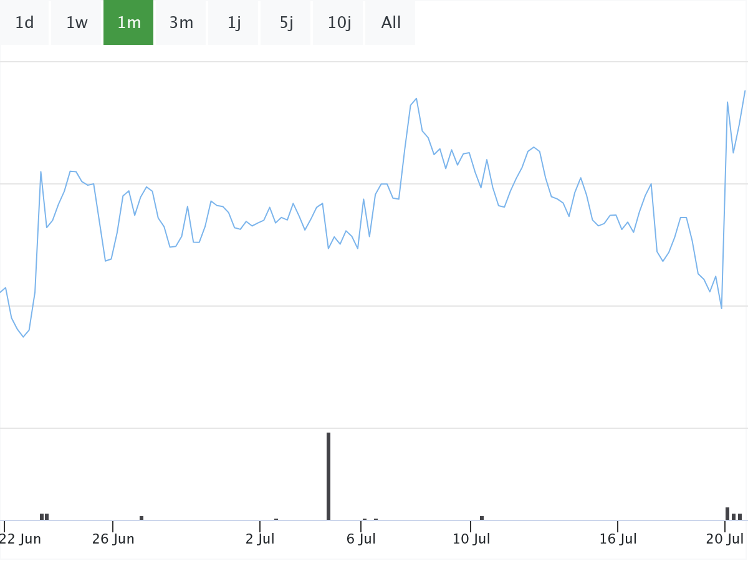Select the 1d time range
Image resolution: width=748 pixels, height=561 pixels.
point(24,23)
